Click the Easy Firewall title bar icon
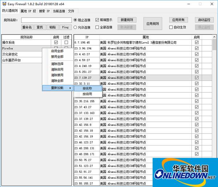The width and height of the screenshot is (218, 187). 4,4
